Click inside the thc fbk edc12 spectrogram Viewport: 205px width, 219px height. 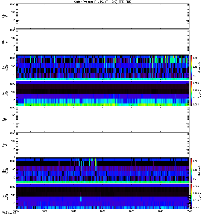[x=102, y=171]
